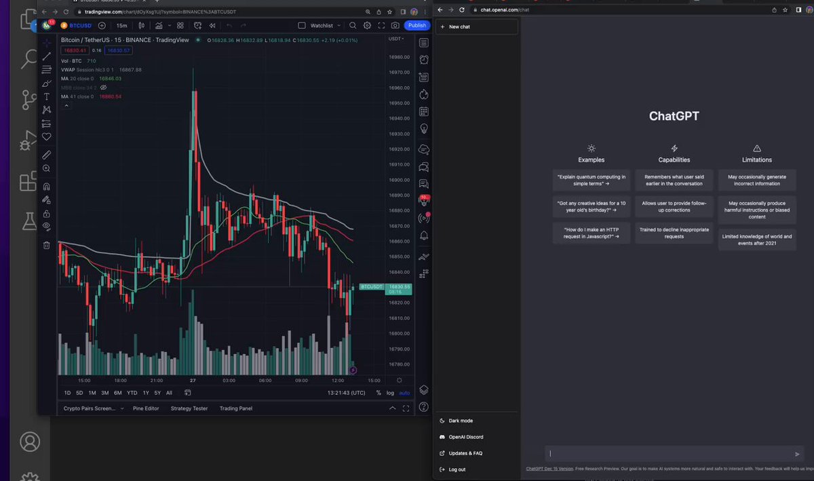Toggle log scale mode

(x=390, y=393)
